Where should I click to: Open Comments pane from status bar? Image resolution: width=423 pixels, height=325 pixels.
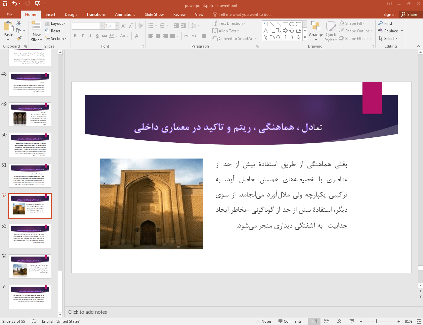click(290, 321)
